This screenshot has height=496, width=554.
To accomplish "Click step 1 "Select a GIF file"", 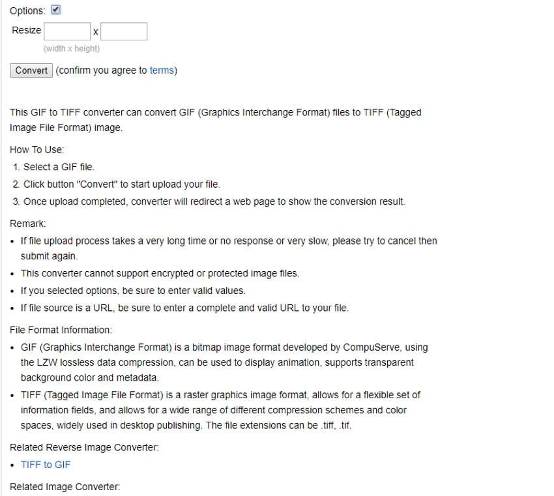I will [59, 167].
